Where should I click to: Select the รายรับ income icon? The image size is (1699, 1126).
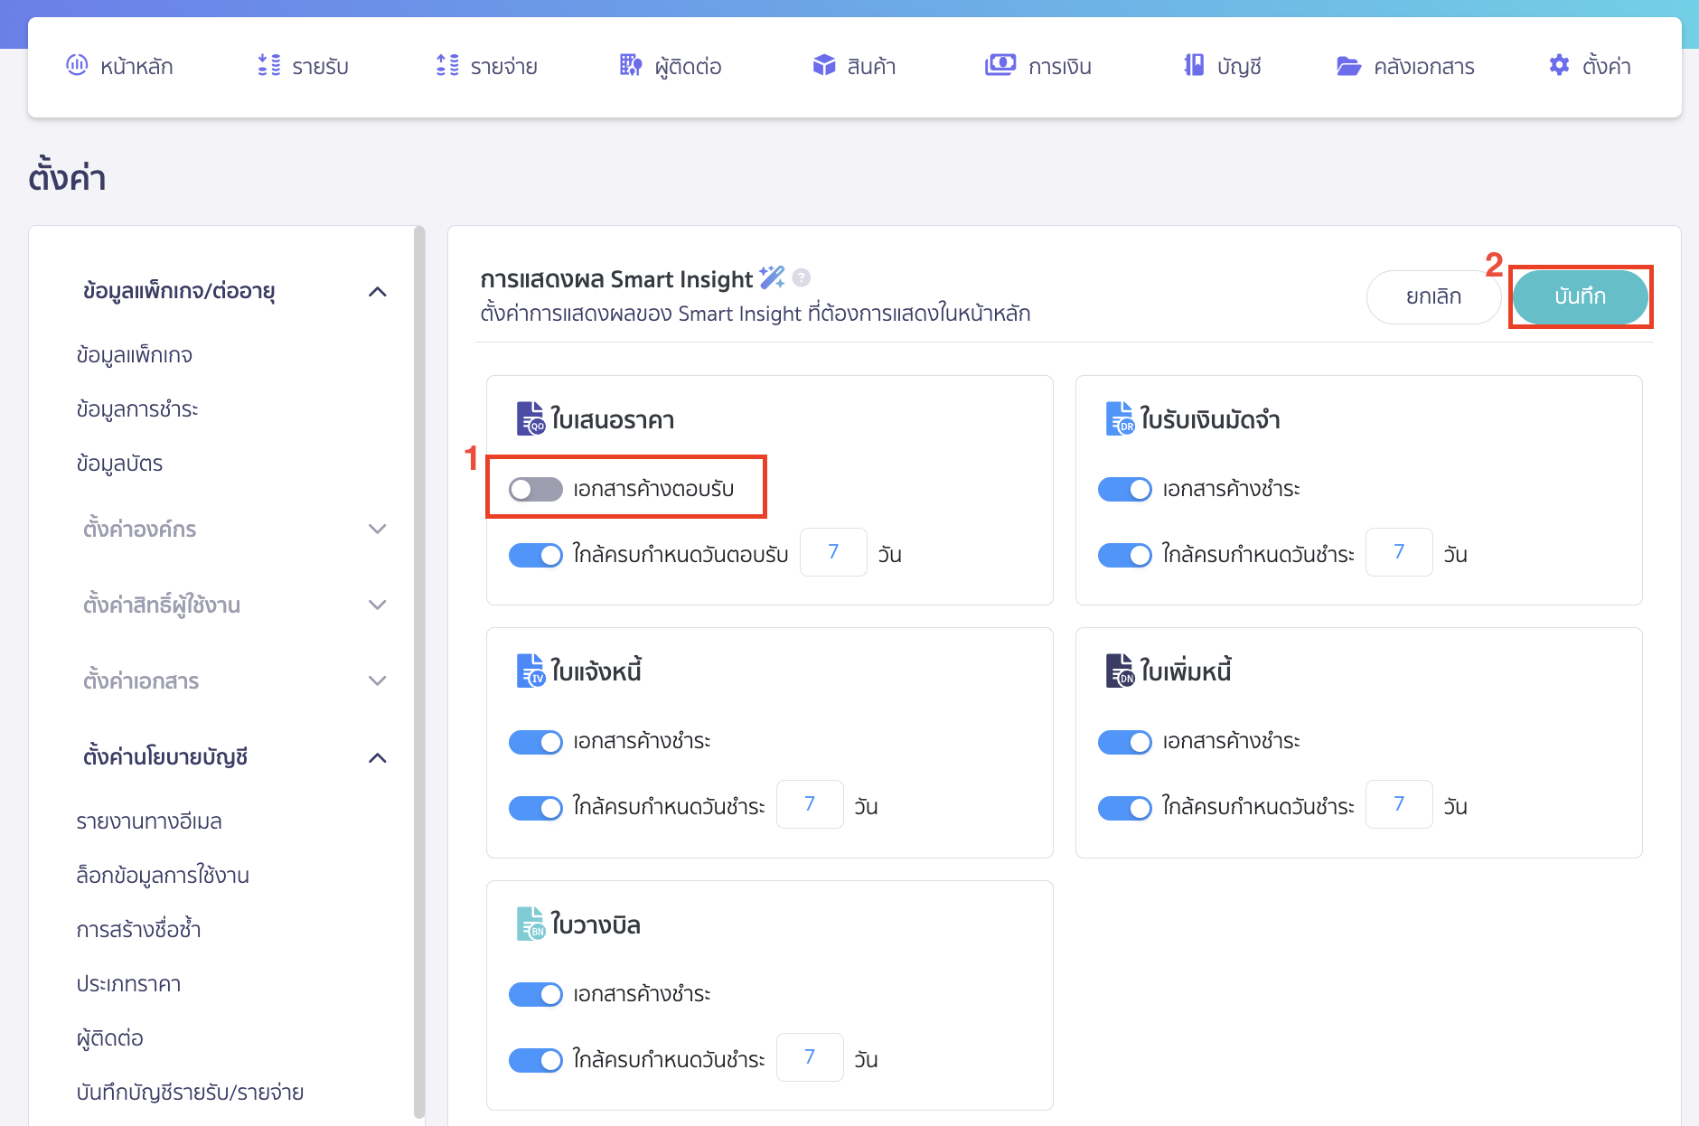point(267,65)
